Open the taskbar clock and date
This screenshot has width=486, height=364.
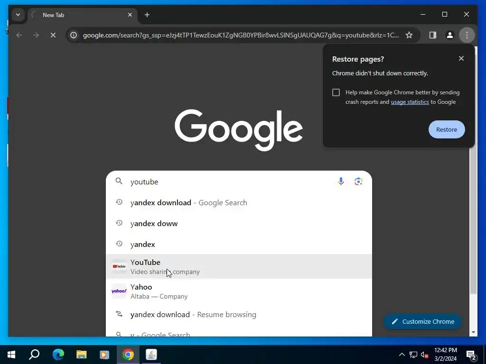click(x=445, y=355)
